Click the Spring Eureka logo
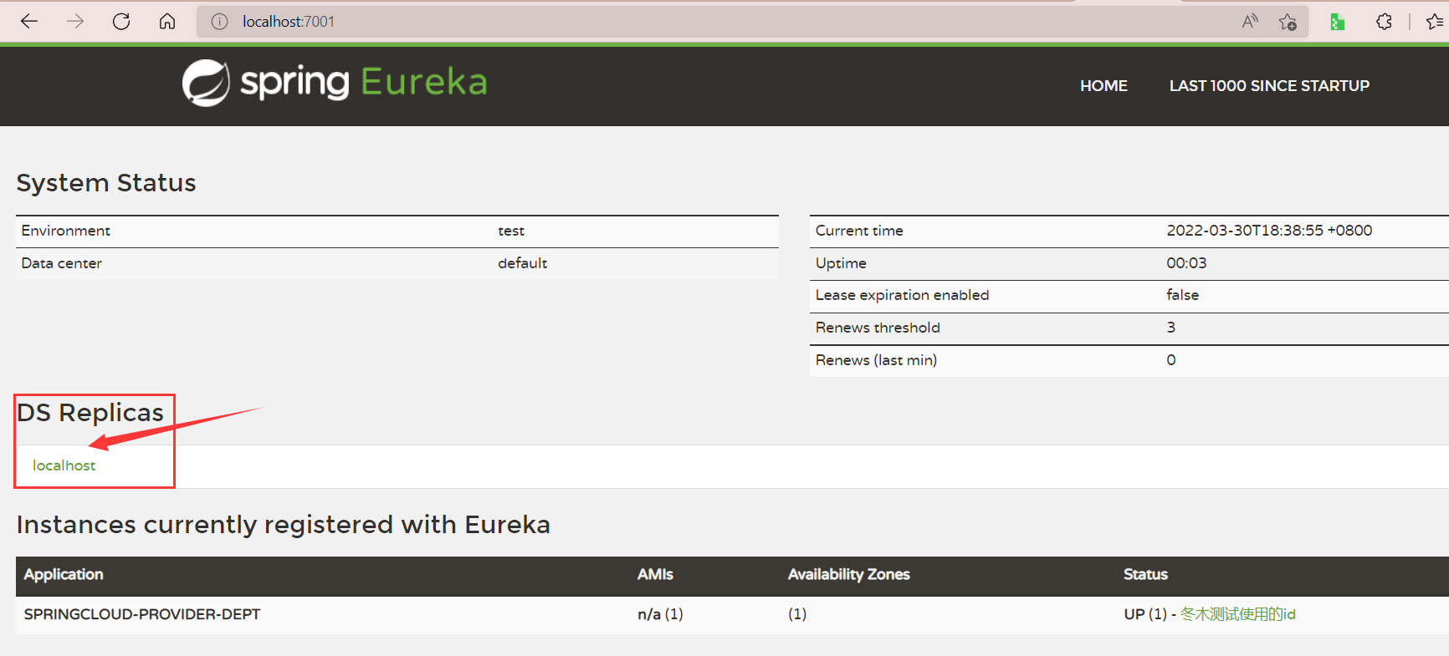Viewport: 1449px width, 656px height. click(x=335, y=83)
